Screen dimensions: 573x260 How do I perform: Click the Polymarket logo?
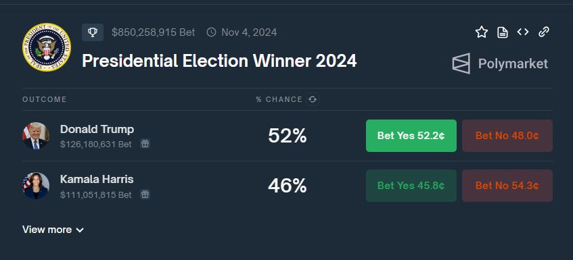500,63
